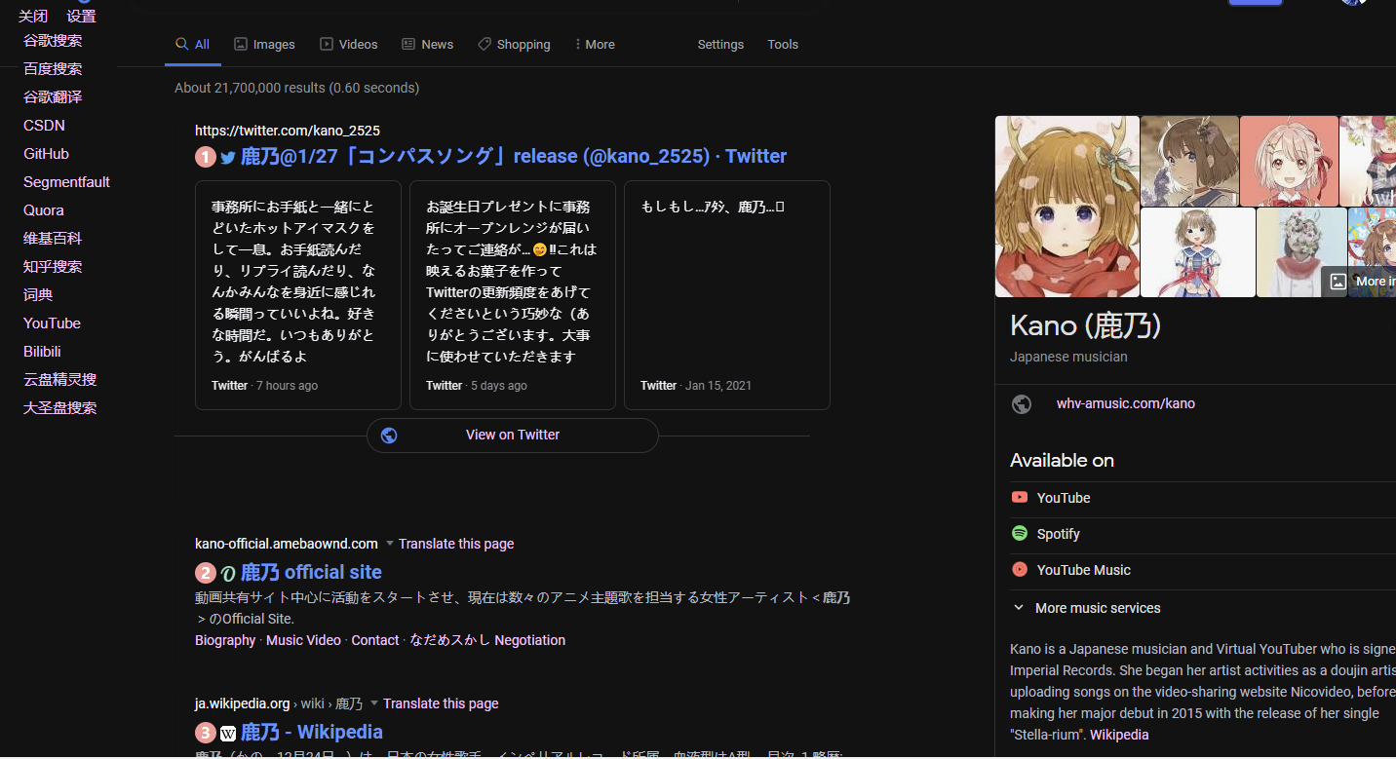Viewport: 1396px width, 759px height.
Task: Open the large Kano portrait with antlers
Action: (x=1067, y=207)
